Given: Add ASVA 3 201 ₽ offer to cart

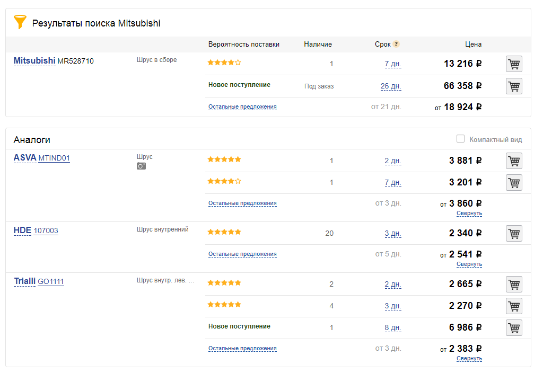Looking at the screenshot, I should tap(514, 183).
